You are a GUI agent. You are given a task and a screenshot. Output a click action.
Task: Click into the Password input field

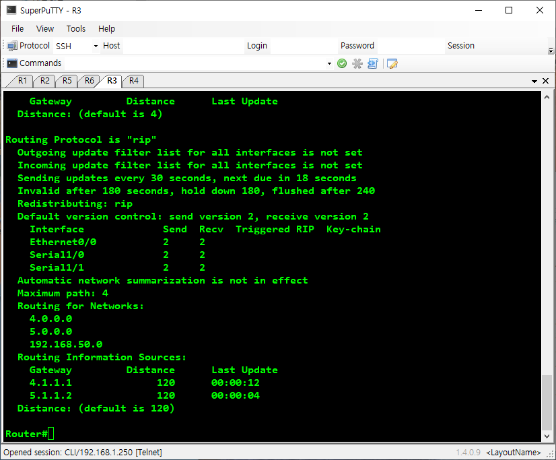(x=410, y=46)
